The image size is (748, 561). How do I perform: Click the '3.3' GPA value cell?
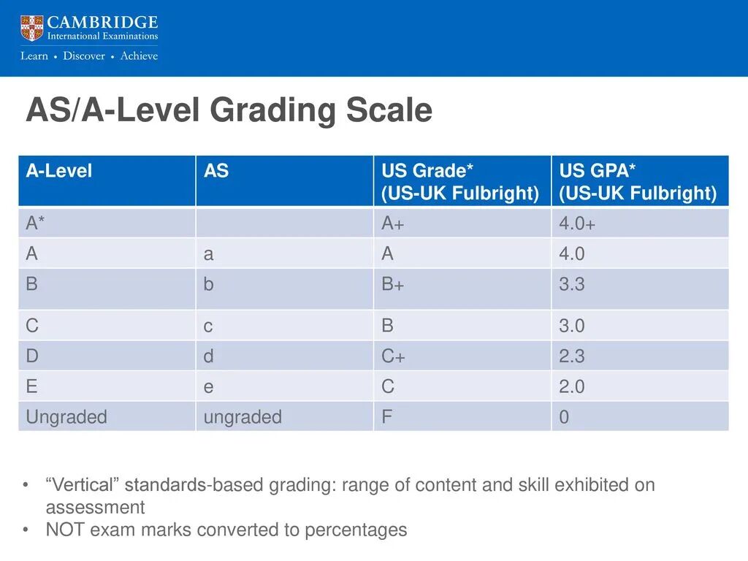coord(572,284)
